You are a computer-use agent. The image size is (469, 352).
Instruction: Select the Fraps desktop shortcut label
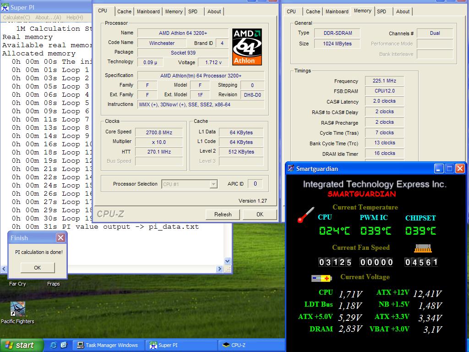54,284
